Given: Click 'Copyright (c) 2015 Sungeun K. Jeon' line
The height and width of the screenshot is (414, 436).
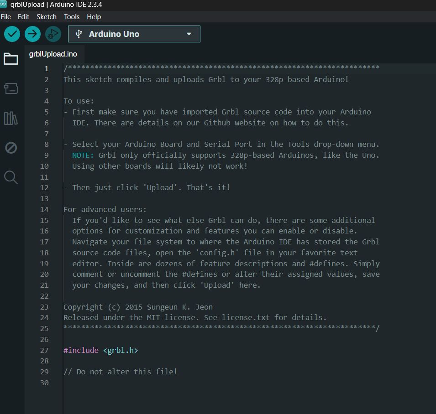Looking at the screenshot, I should [138, 307].
